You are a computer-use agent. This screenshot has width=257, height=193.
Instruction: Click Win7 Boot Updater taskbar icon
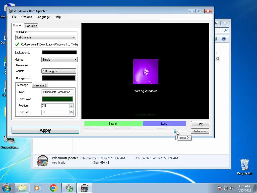pos(85,188)
